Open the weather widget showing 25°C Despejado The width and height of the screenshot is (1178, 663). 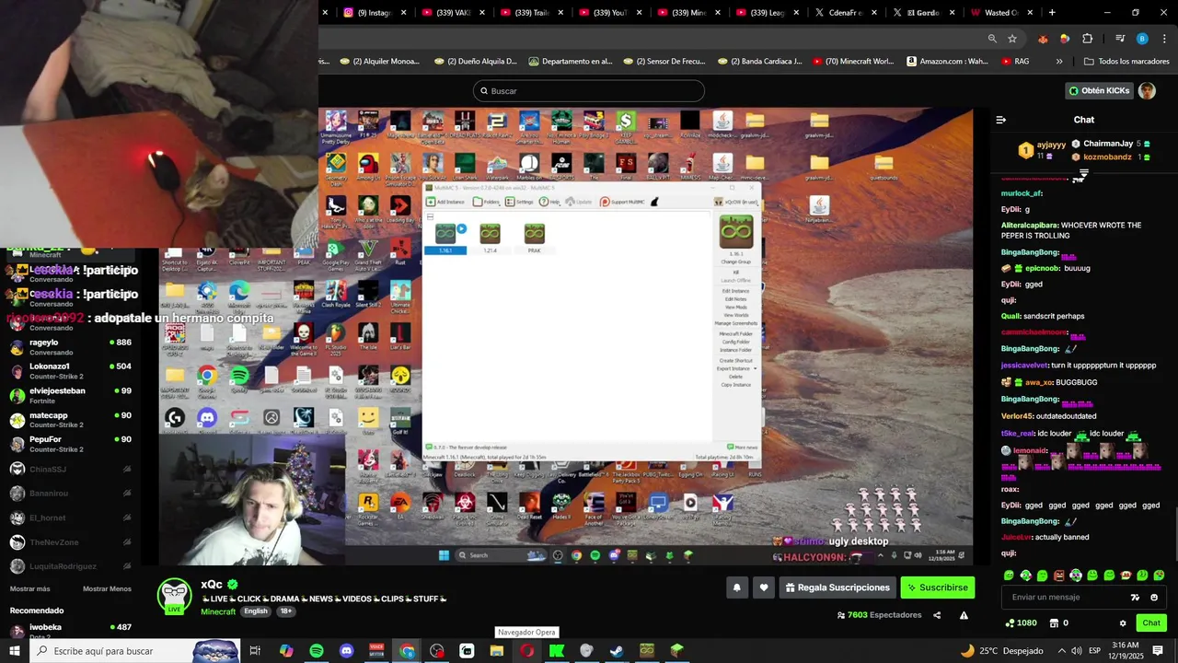pos(1001,651)
